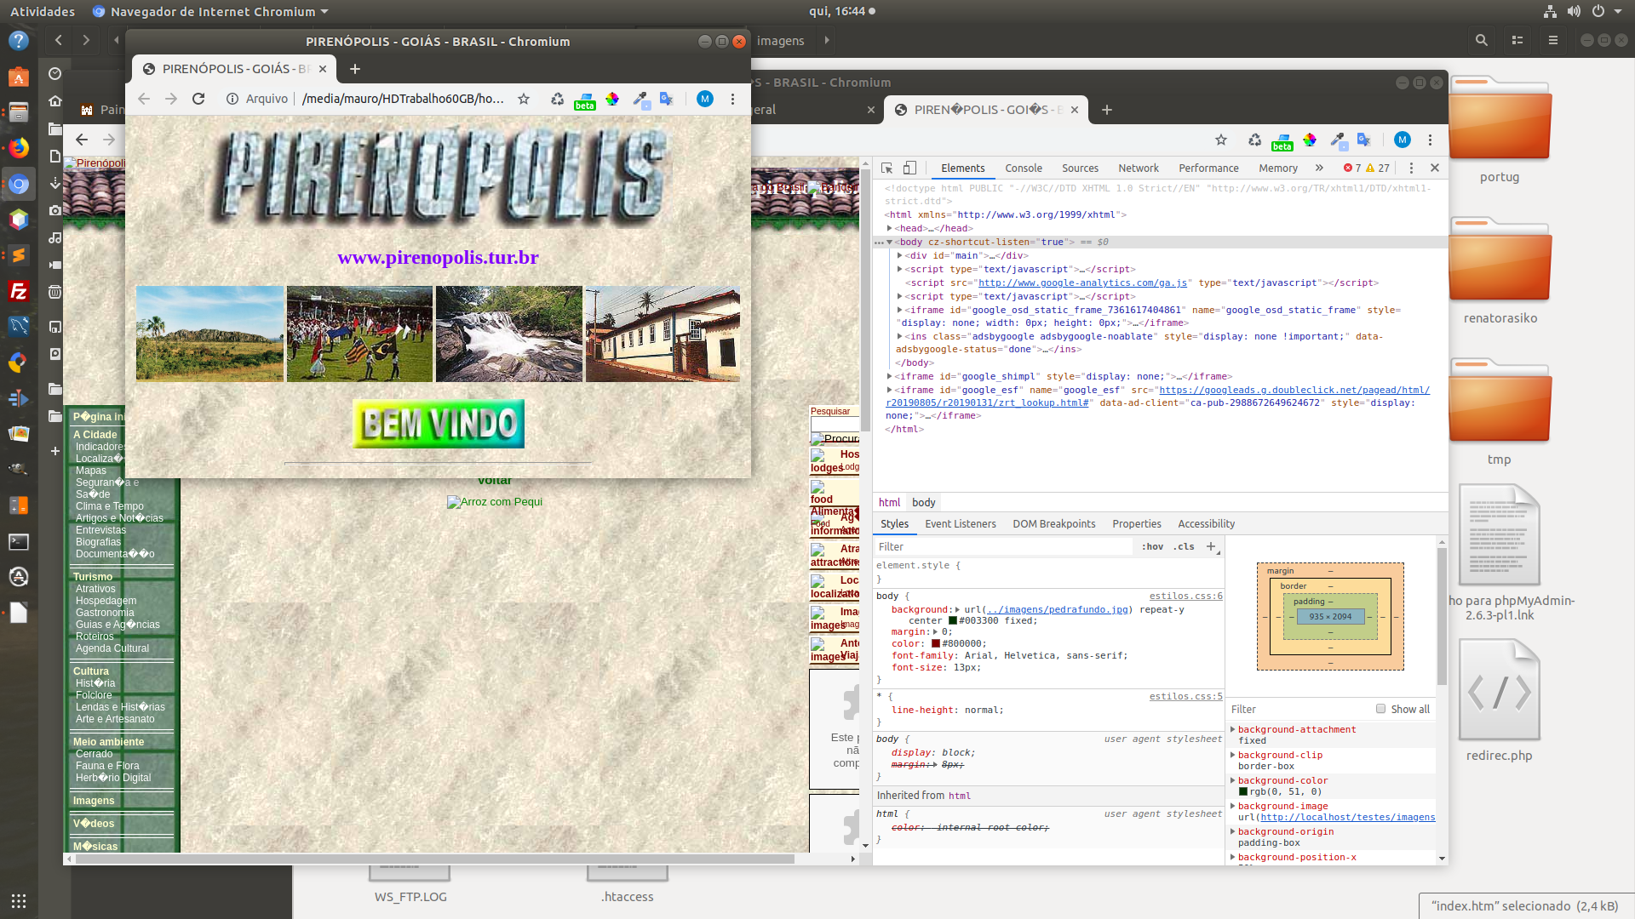Toggle the device toolbar icon in DevTools
The image size is (1635, 919).
(909, 168)
